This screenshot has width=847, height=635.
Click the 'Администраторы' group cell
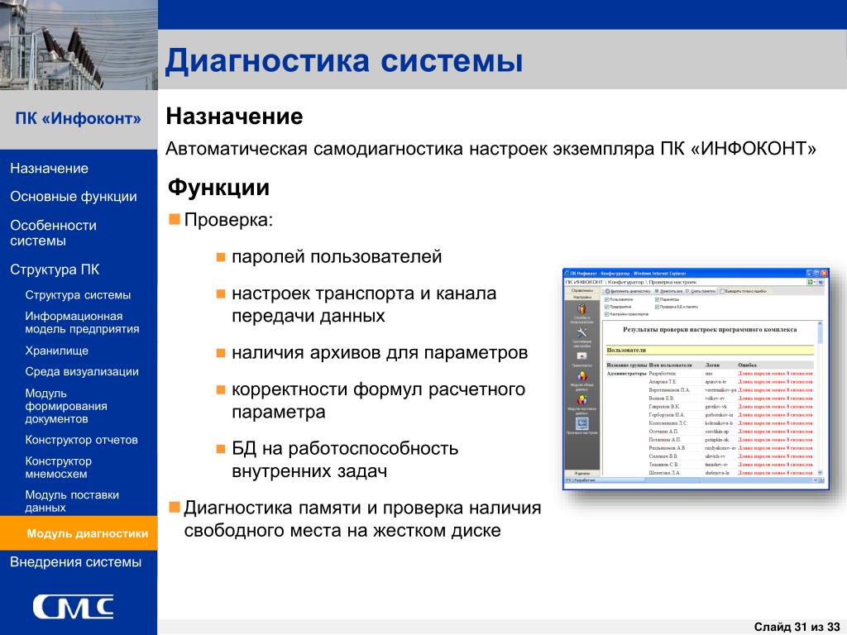[x=627, y=373]
